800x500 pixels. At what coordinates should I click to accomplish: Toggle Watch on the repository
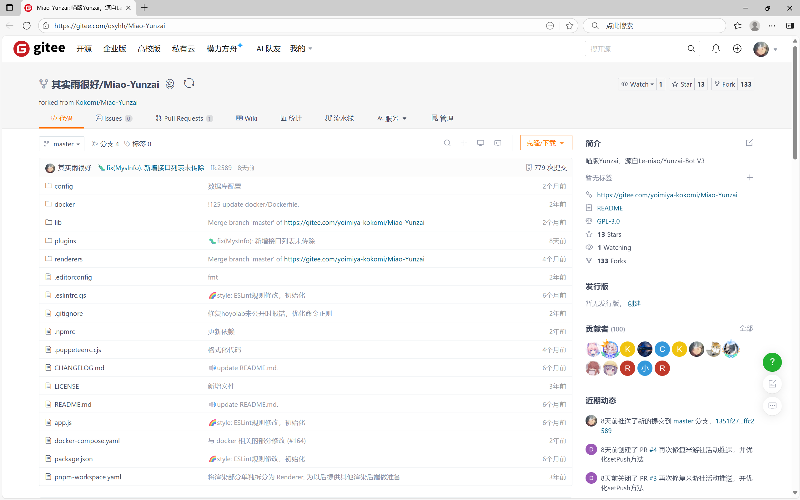tap(637, 84)
